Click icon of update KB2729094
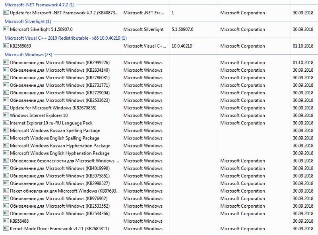 [6, 93]
